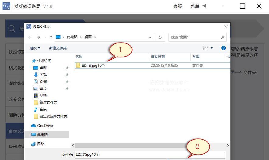
Task: Expand the chevron between 此电脑 and 桌面
Action: 81,37
